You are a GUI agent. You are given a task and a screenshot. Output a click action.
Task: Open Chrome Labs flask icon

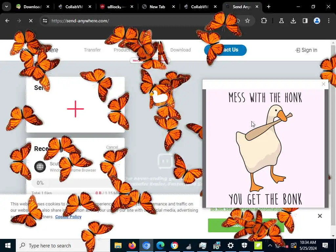pyautogui.click(x=281, y=21)
